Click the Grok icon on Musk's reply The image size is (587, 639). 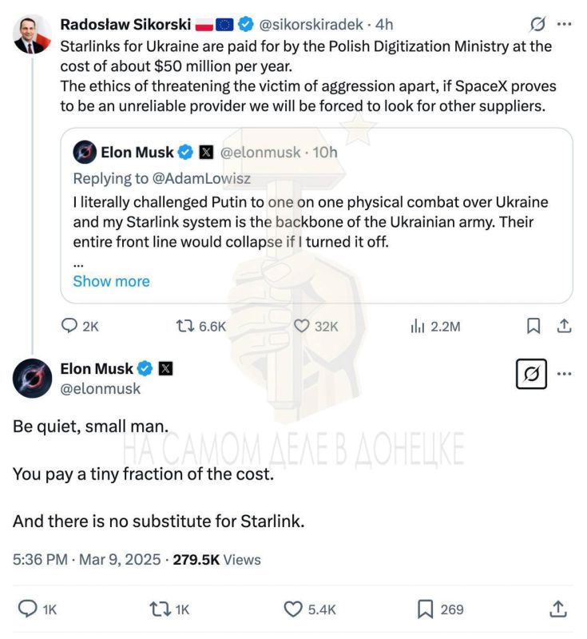point(533,373)
